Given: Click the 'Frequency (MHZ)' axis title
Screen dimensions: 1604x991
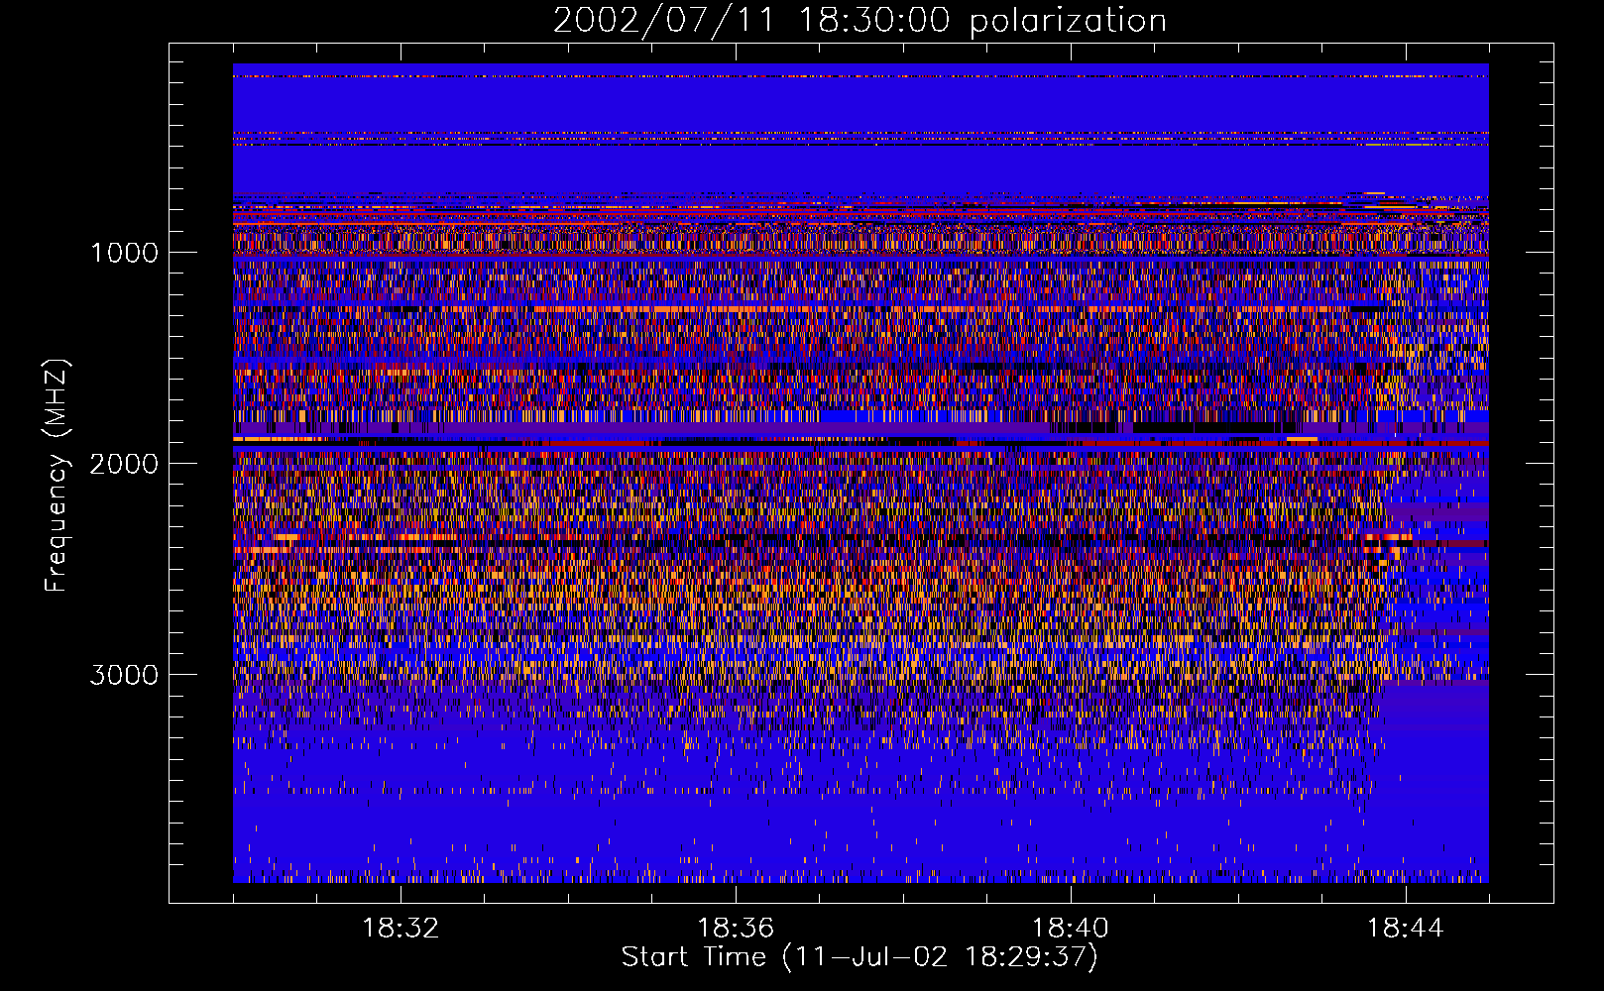Looking at the screenshot, I should point(57,476).
